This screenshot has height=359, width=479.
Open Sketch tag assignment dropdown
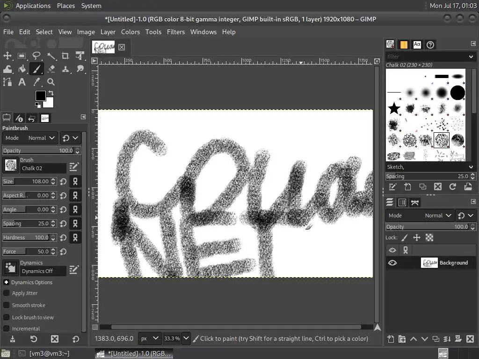471,167
